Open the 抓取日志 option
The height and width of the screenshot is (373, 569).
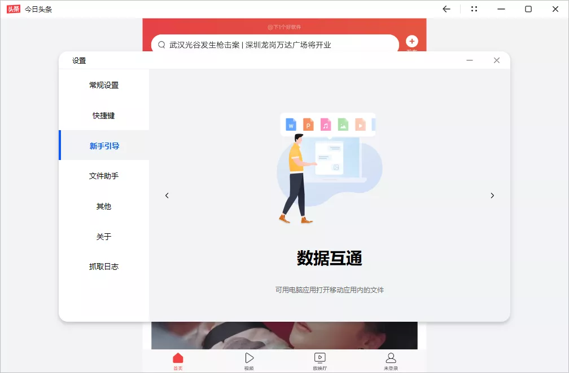(103, 267)
